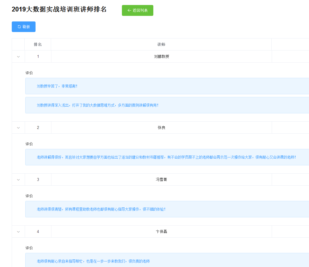Collapse the review section for 冯雪菁
309x267 pixels.
click(x=19, y=180)
